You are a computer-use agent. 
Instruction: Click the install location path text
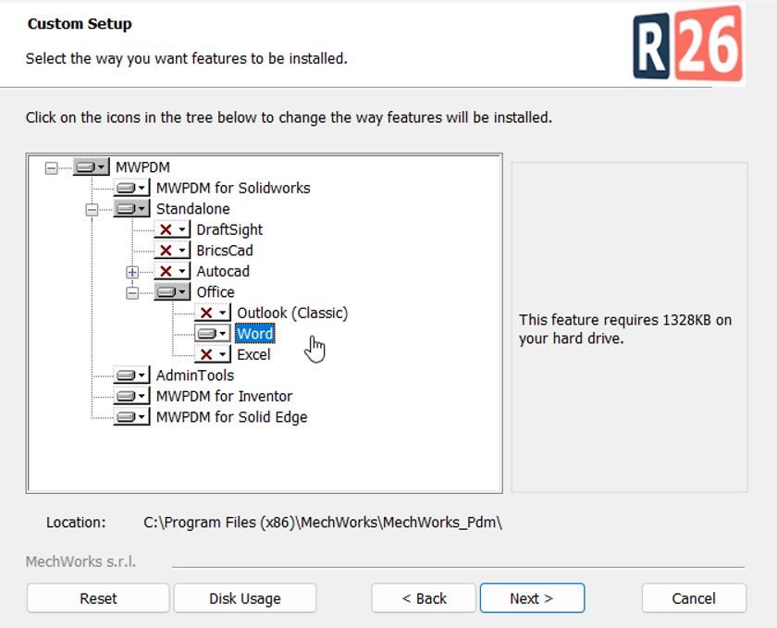point(323,523)
